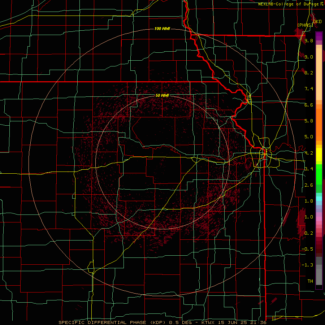Click the cyan segment of the color bar
This screenshot has height=325, width=325.
[x=319, y=199]
